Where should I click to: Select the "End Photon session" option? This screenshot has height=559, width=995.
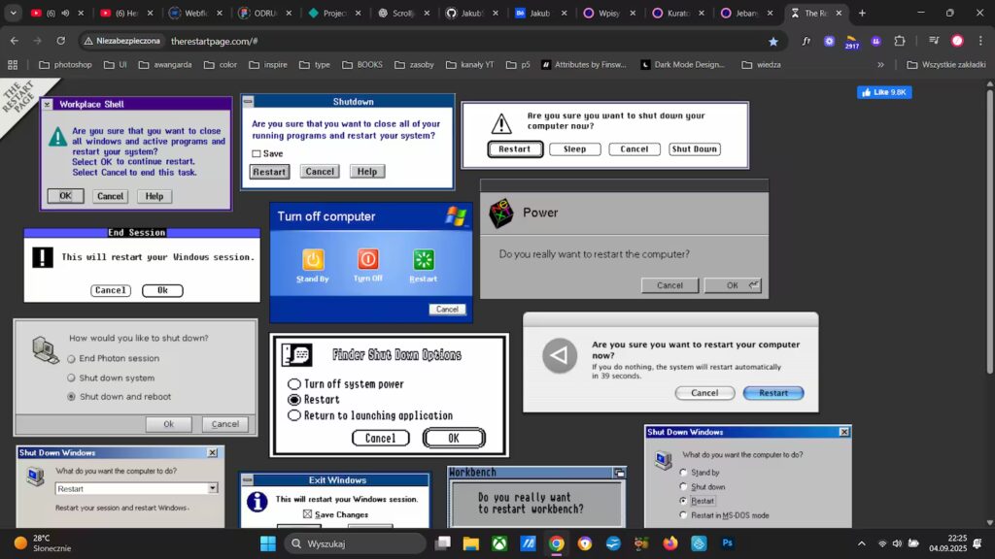coord(71,358)
